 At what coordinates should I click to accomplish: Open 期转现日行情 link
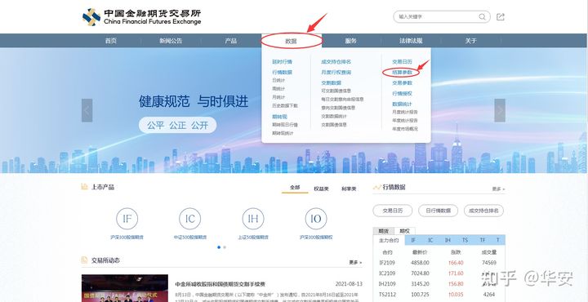click(x=285, y=125)
